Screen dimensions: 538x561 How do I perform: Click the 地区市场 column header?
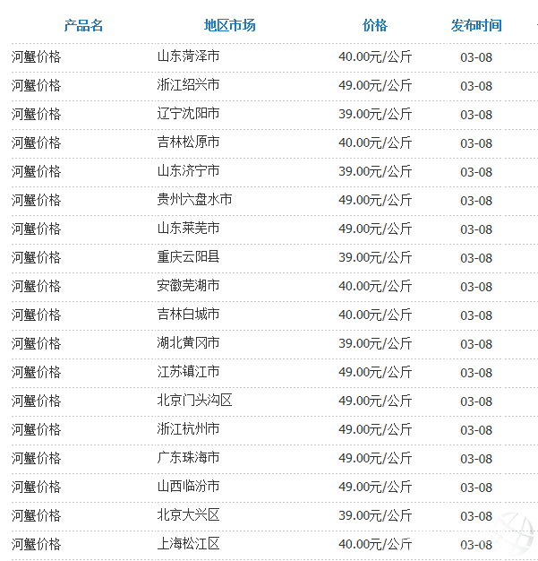pos(229,25)
